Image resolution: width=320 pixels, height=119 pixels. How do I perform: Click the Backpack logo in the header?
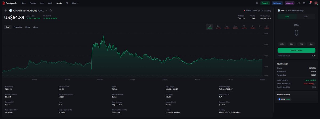9,3
